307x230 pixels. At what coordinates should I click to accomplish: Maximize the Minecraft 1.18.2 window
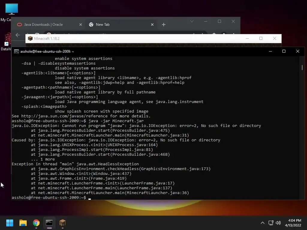pos(261,38)
